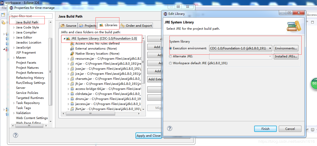Click the Order and Export tab icon
This screenshot has height=146, width=317.
point(123,25)
